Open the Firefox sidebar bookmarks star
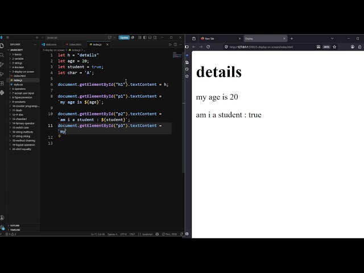 tap(187, 76)
